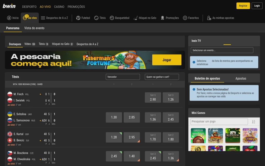Image resolution: width=265 pixels, height=166 pixels.
Task: Select odds 2.85 for Samsonova
Action: [x=132, y=117]
